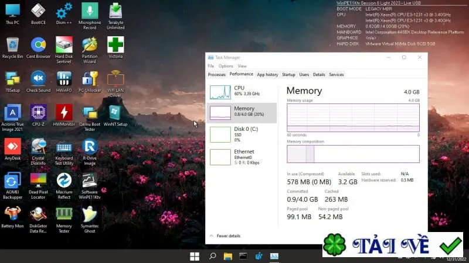The height and width of the screenshot is (263, 469).
Task: Open HWiNFO from the desktop
Action: (x=64, y=82)
